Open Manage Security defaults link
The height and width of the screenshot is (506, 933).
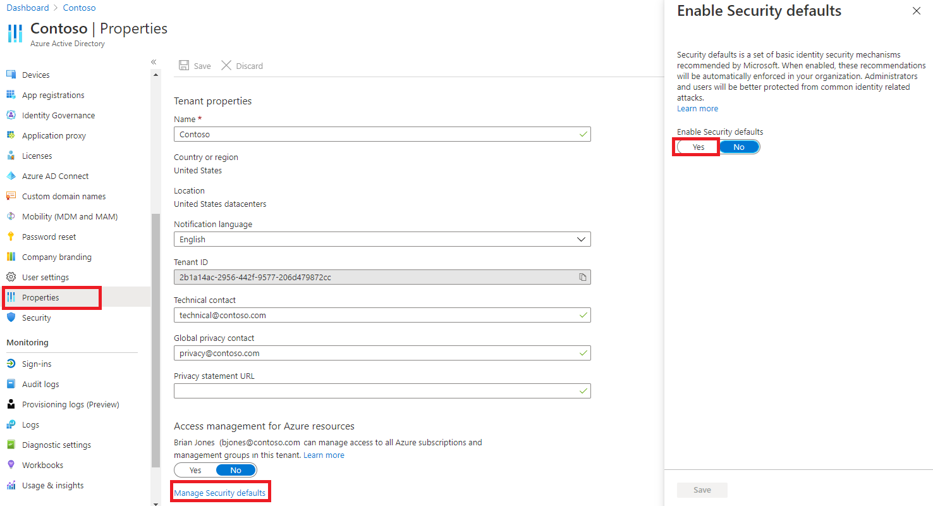tap(220, 491)
